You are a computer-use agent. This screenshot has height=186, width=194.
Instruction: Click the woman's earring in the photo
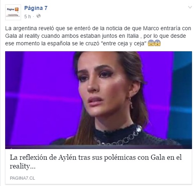[x=131, y=103]
